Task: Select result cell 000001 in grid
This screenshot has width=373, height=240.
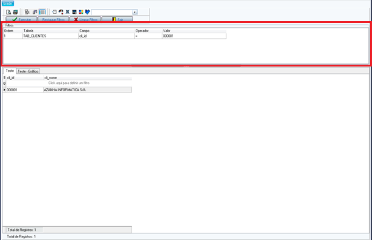Action: coord(25,89)
